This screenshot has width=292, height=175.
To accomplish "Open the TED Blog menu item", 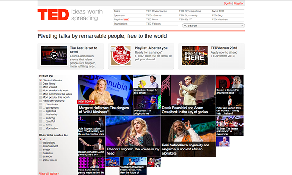I will 217,15.
